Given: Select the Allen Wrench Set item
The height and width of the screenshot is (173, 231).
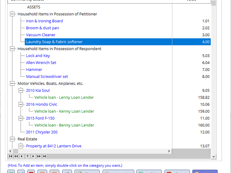Looking at the screenshot, I should coord(41,63).
